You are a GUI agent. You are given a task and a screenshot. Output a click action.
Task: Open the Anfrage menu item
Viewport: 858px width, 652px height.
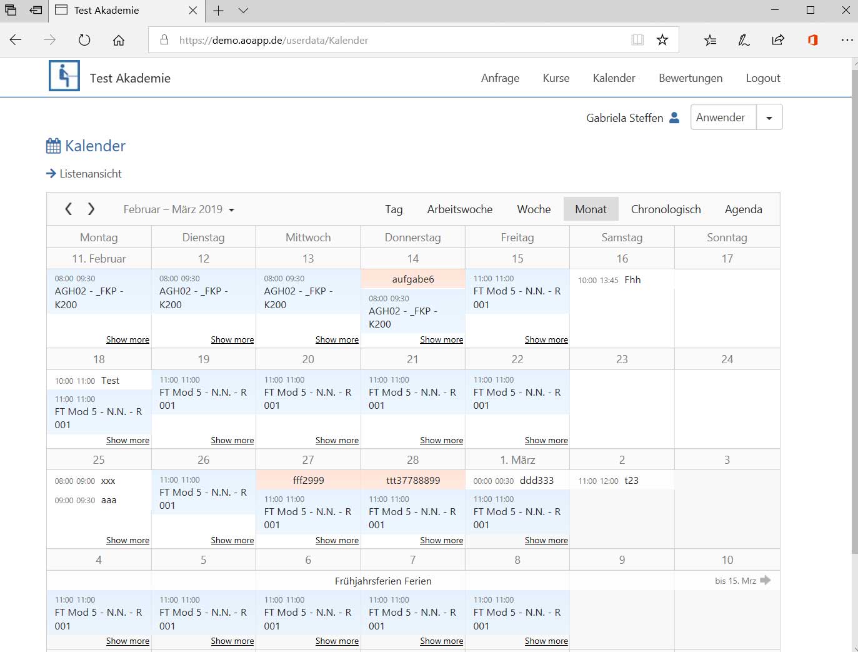[x=500, y=78]
